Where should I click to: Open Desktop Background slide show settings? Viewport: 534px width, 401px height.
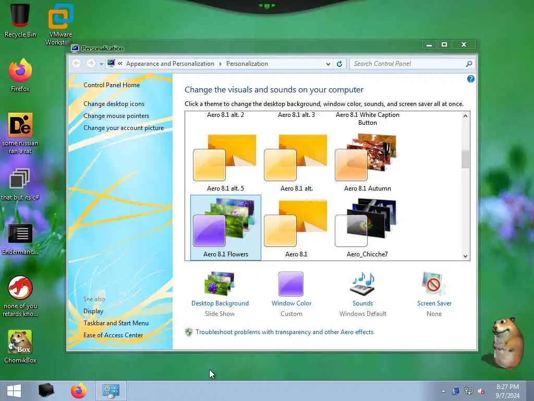[220, 284]
